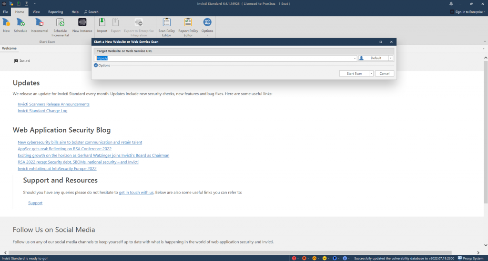Open the ribbon Options menu

coord(207,27)
